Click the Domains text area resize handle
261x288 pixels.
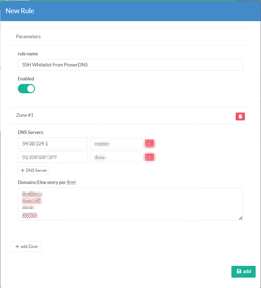click(240, 218)
